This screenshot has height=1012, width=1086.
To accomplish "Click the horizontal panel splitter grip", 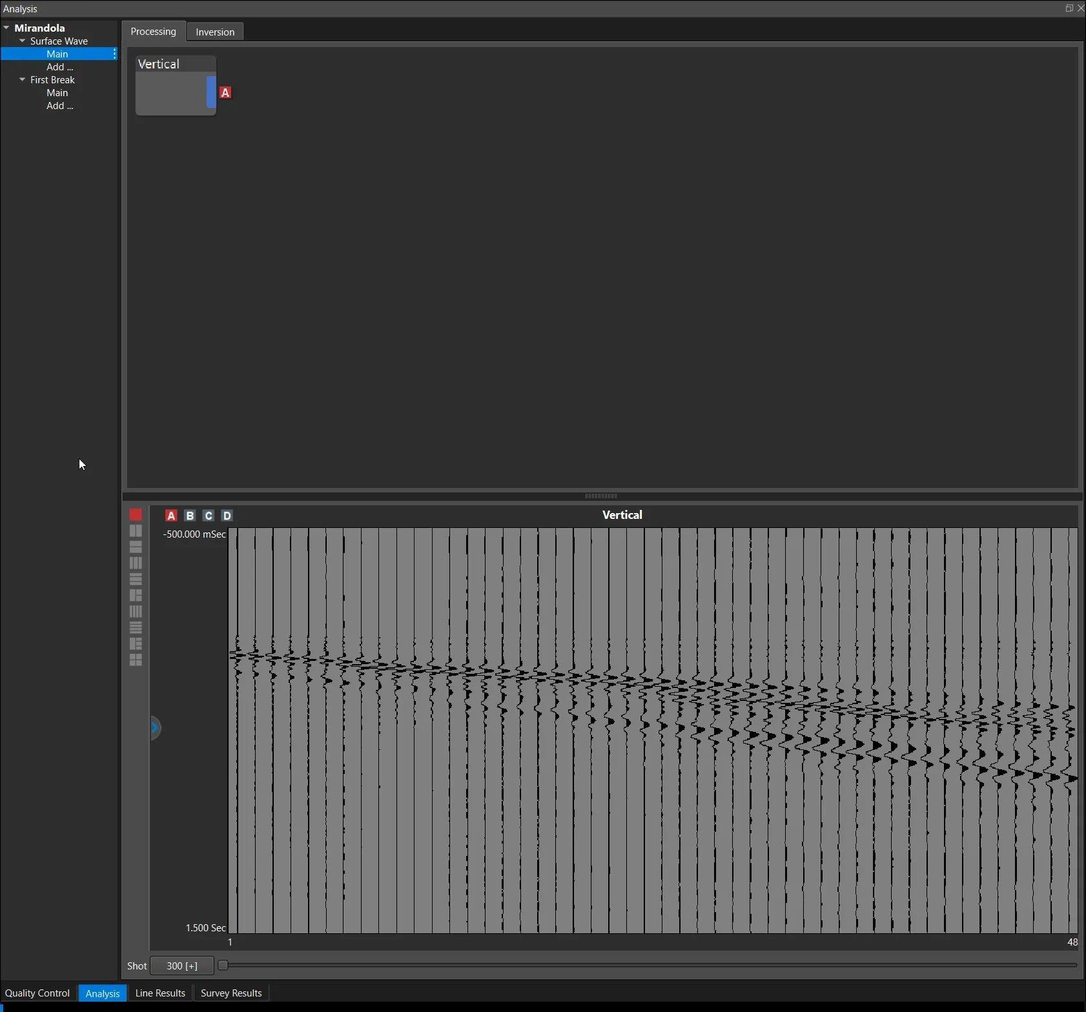I will (x=601, y=496).
